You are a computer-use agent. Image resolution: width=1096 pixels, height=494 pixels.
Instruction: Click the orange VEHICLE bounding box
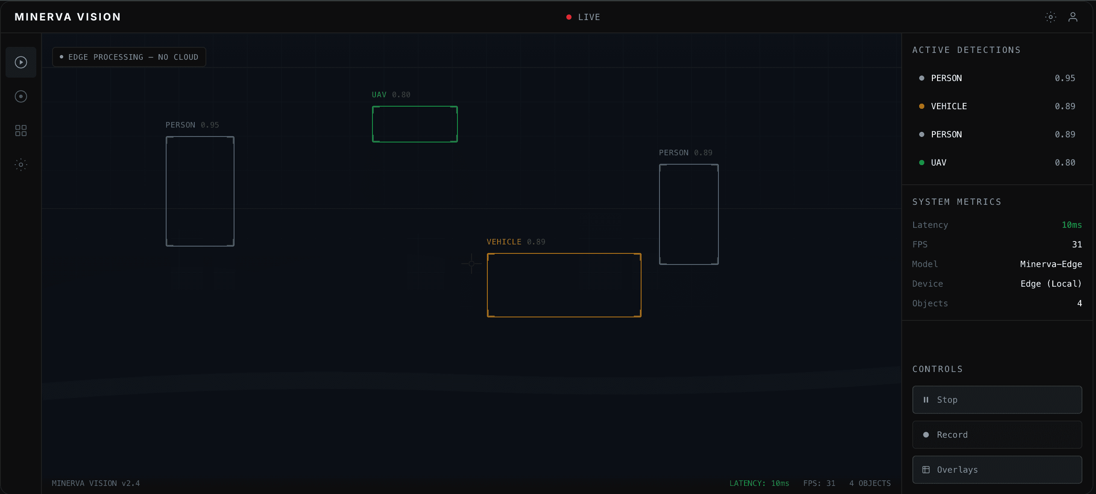click(564, 285)
